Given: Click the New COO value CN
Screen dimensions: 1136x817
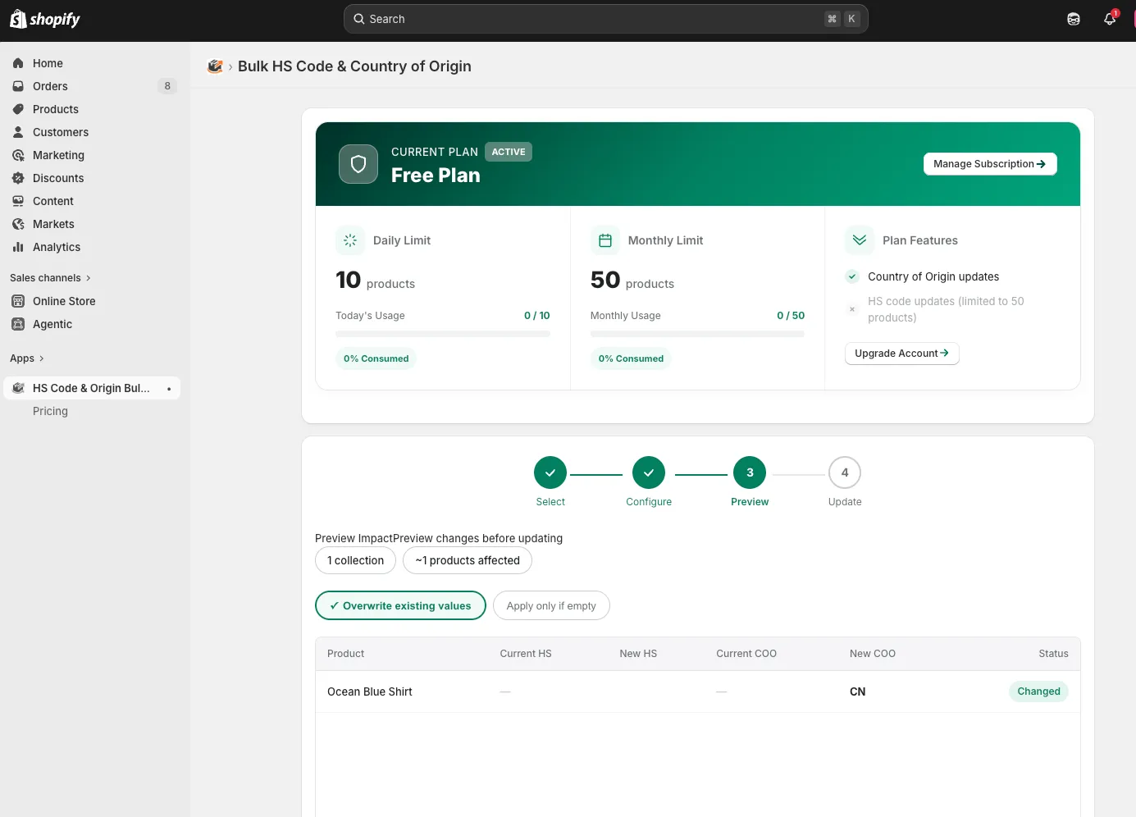Looking at the screenshot, I should (x=857, y=691).
